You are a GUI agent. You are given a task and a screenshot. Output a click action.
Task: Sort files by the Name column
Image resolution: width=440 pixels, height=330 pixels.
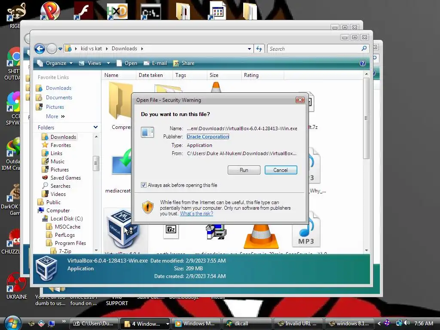(x=119, y=75)
